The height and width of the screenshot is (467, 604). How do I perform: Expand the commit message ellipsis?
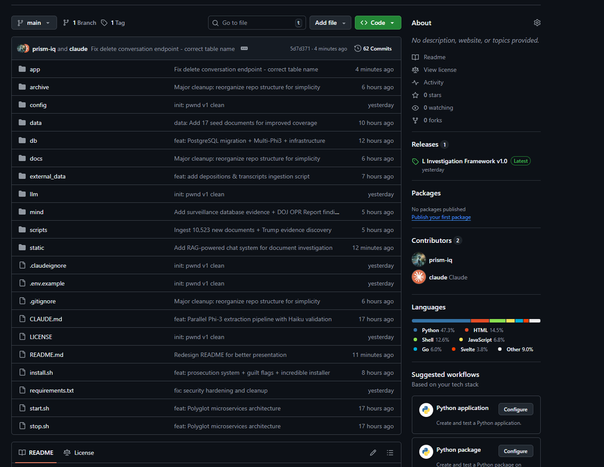coord(244,48)
